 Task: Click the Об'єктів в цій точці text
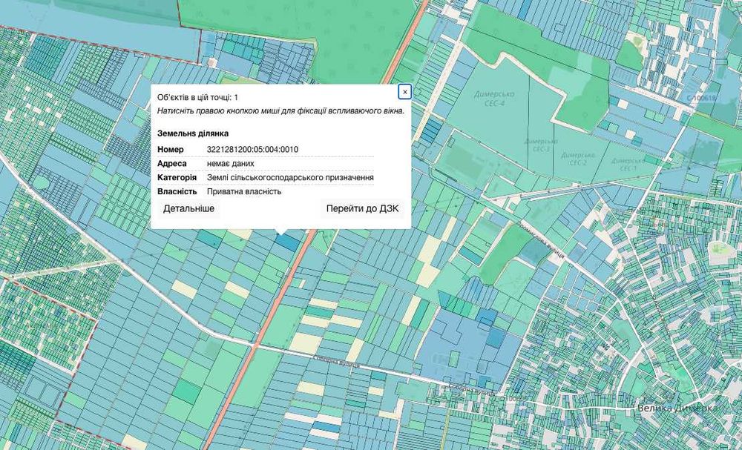pos(197,97)
